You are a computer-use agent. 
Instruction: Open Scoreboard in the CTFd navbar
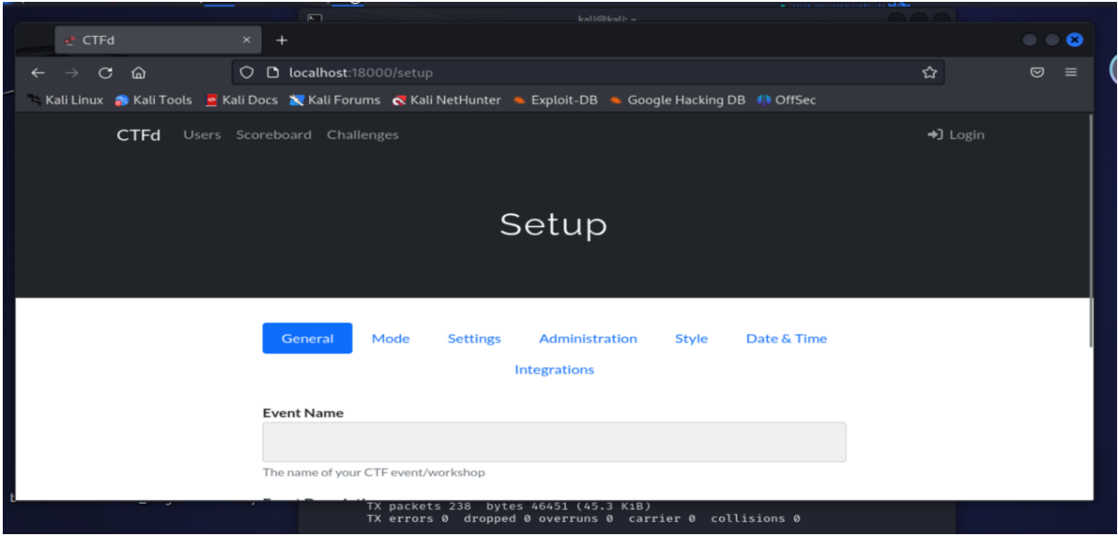(x=273, y=135)
